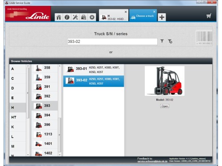222x166 pixels.
Task: Click the service software feedback email link
Action: point(152,162)
